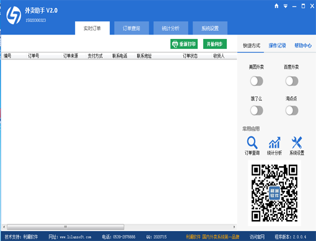Click the account number under the title

coord(36,20)
